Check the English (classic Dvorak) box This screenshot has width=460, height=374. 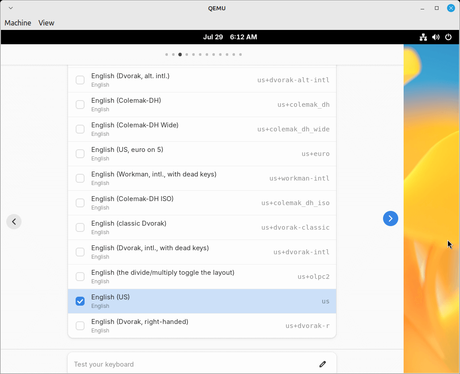[x=80, y=227]
